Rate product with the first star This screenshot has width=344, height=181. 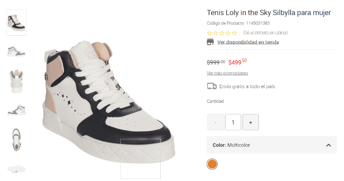pos(209,33)
